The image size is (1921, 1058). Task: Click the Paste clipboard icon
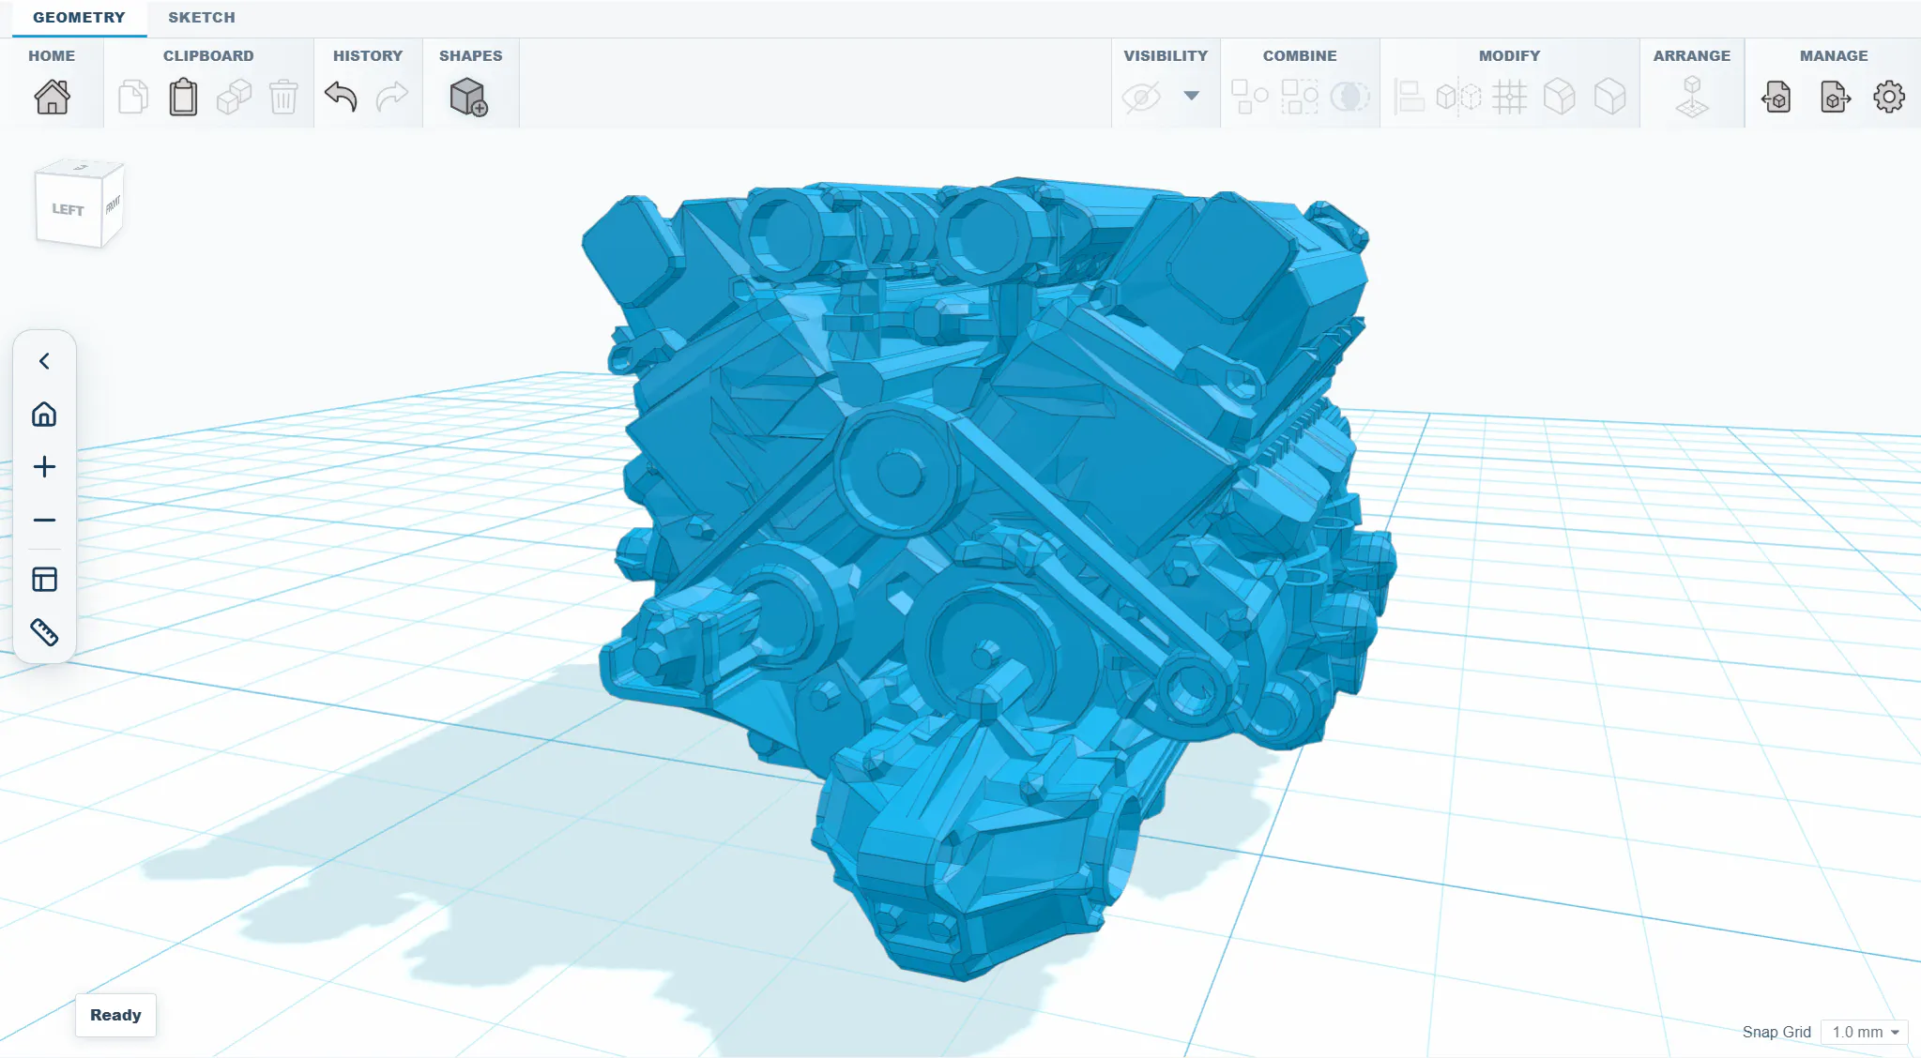pos(183,97)
